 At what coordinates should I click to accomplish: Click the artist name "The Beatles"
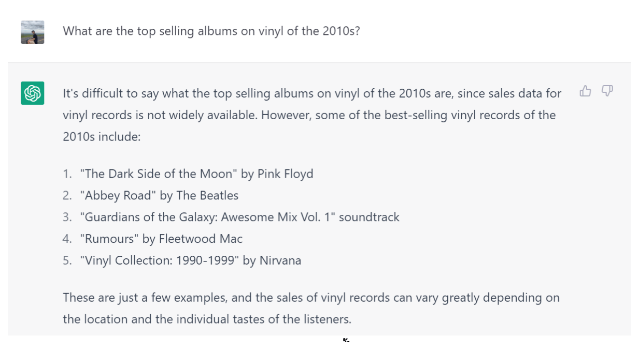207,195
